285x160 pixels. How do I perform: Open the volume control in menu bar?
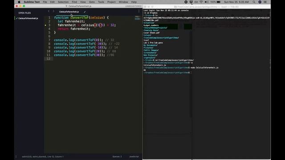[x=207, y=2]
